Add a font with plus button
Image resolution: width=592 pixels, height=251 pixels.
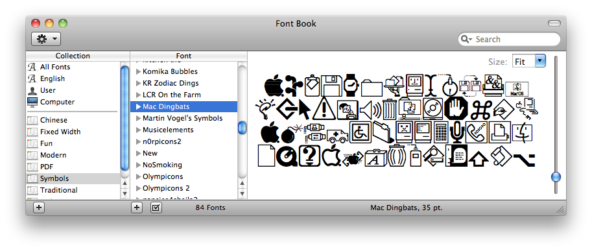(137, 208)
